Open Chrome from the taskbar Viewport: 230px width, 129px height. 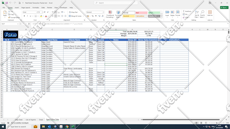point(67,127)
